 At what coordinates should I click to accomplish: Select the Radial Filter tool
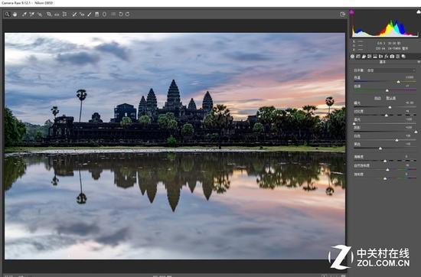point(104,15)
